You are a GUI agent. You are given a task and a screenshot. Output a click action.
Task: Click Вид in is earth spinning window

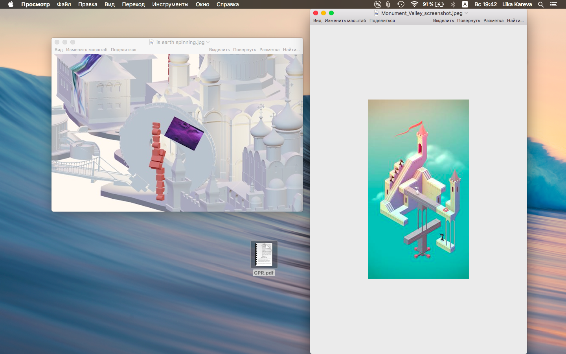pyautogui.click(x=59, y=50)
